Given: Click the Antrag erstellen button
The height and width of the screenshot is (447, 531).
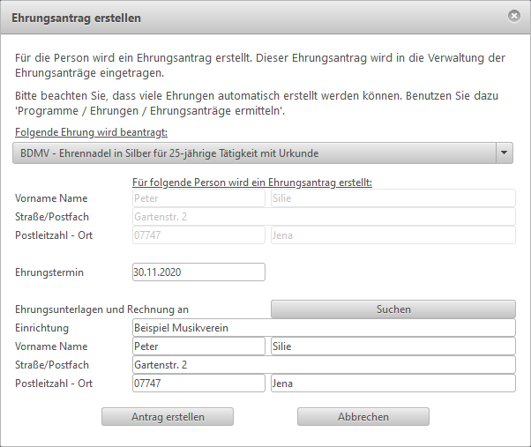Looking at the screenshot, I should [168, 416].
